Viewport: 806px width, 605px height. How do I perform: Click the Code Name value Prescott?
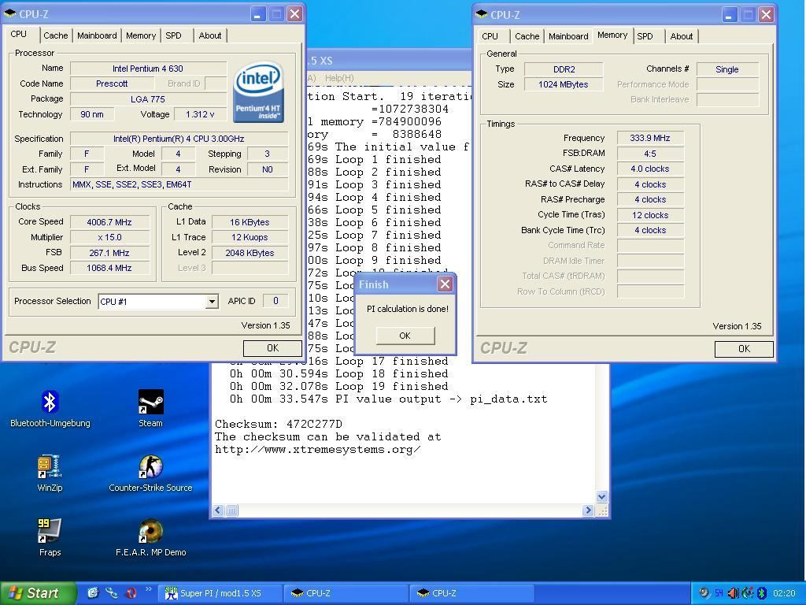(112, 84)
